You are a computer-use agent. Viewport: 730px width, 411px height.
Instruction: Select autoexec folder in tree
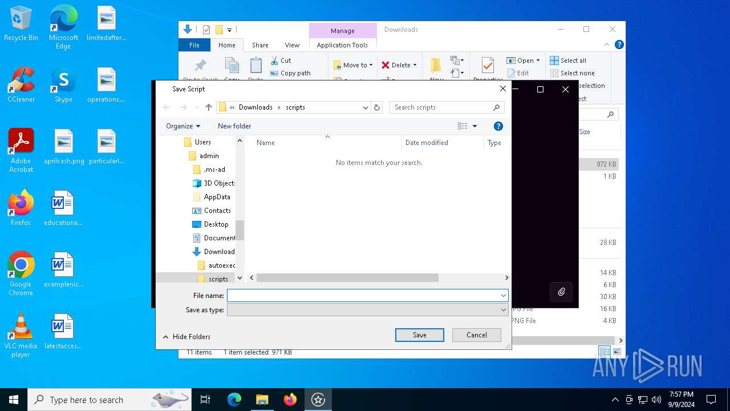tap(216, 265)
